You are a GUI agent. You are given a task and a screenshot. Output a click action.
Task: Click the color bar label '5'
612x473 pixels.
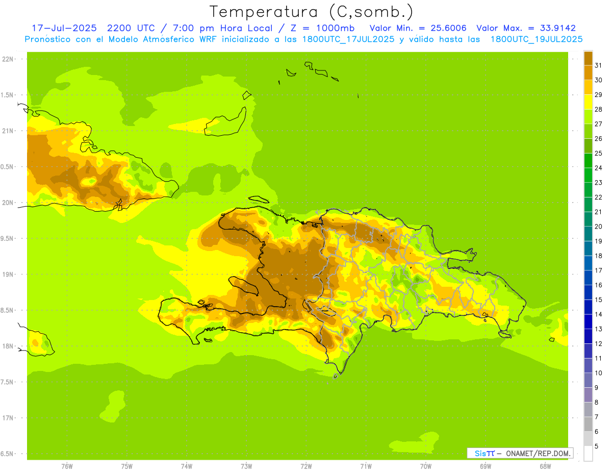[x=597, y=446]
